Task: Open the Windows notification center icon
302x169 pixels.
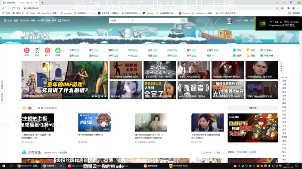Action: (x=297, y=166)
